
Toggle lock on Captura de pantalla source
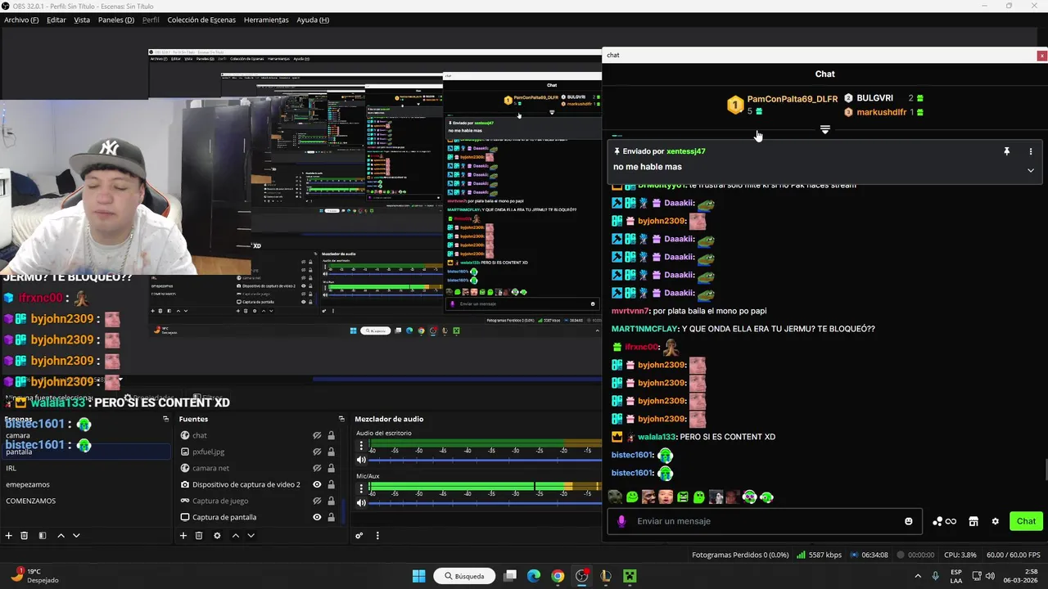(331, 517)
